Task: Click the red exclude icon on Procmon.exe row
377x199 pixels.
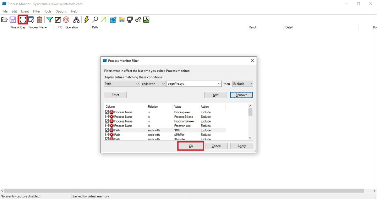Action: pos(112,126)
